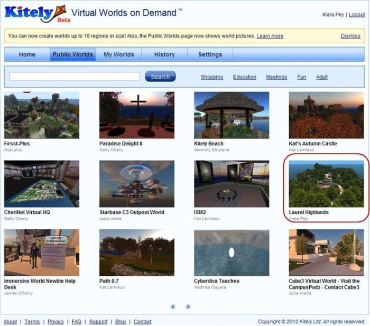Open the Laurel Highlands world thumbnail
Viewport: 370px width, 326px height.
coord(326,184)
